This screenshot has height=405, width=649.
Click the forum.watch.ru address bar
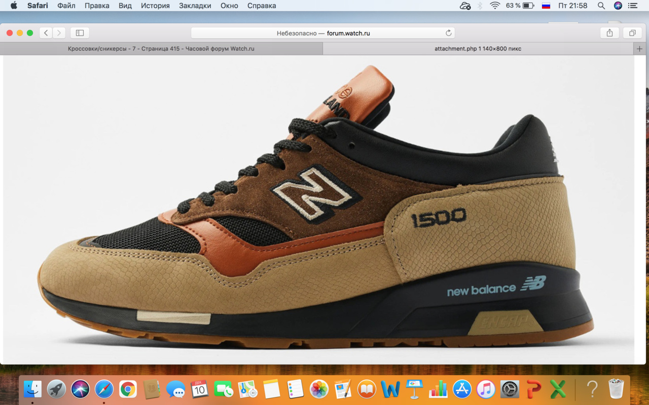(323, 33)
